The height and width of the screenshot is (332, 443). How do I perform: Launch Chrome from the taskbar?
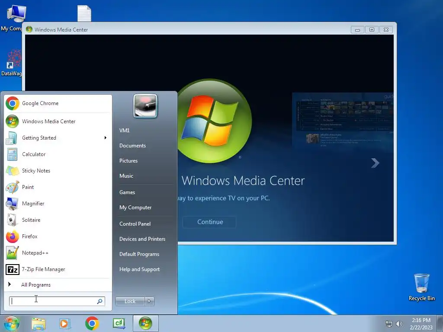(92, 323)
